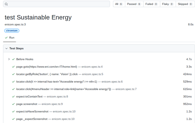Image resolution: width=195 pixels, height=123 pixels.
Task: Filter by Skipped tests
Action: [185, 4]
